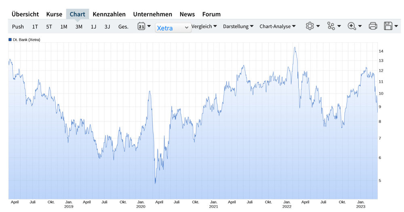Viewport: 404px width, 212px height.
Task: Open the Übersicht tab
Action: point(25,14)
